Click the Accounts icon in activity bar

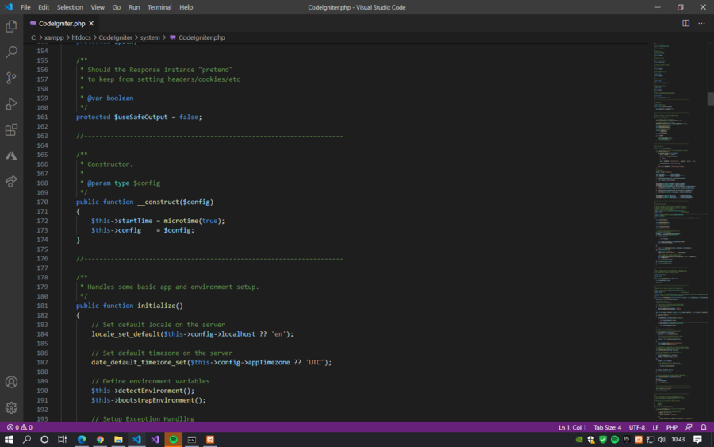pos(11,382)
